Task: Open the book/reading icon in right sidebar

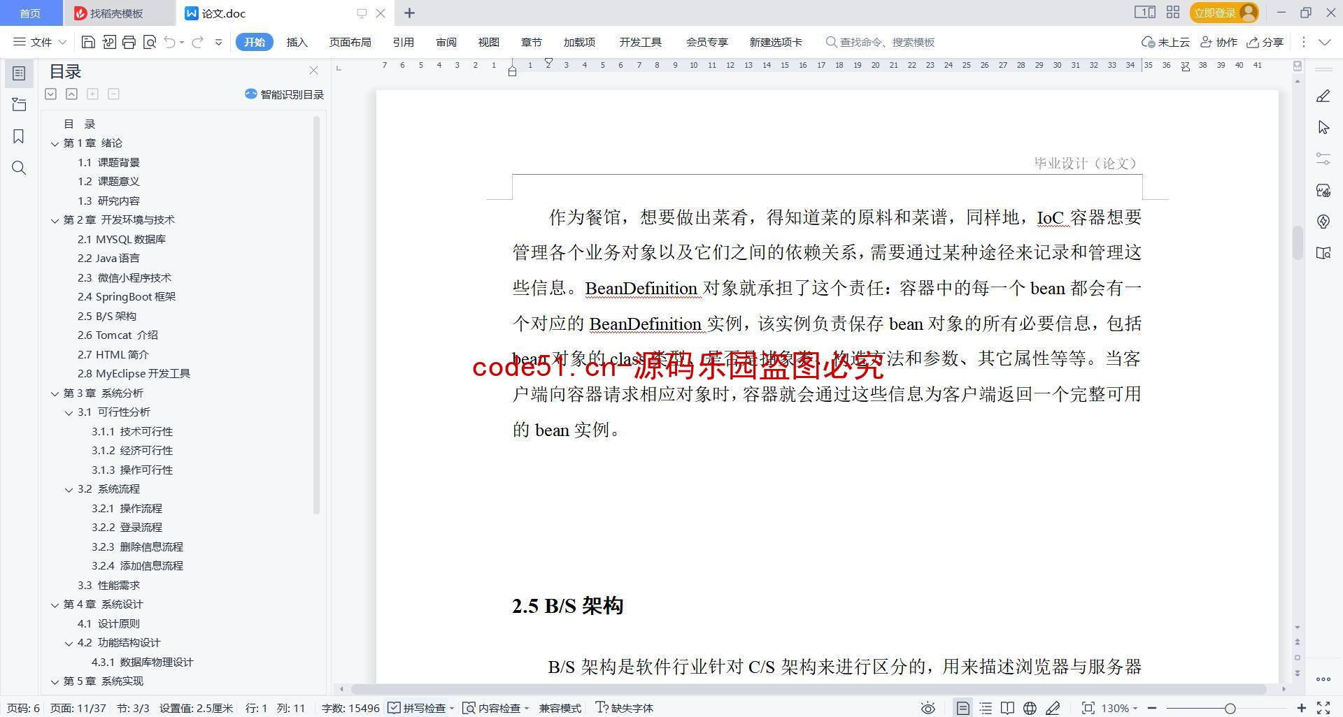Action: pos(1323,253)
